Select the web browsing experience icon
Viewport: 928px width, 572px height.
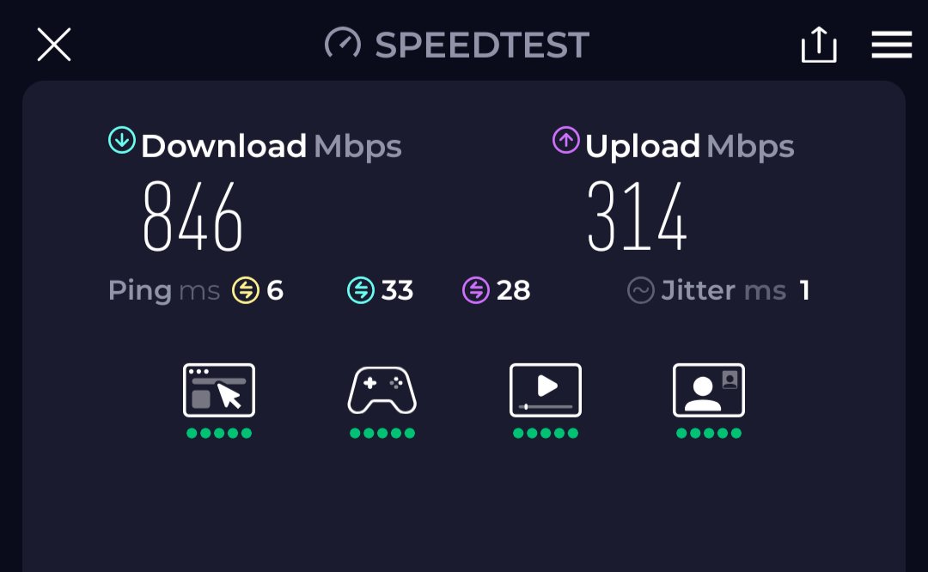(x=219, y=391)
